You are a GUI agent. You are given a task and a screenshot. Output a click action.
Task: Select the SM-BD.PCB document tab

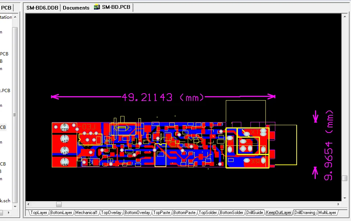[x=116, y=7]
